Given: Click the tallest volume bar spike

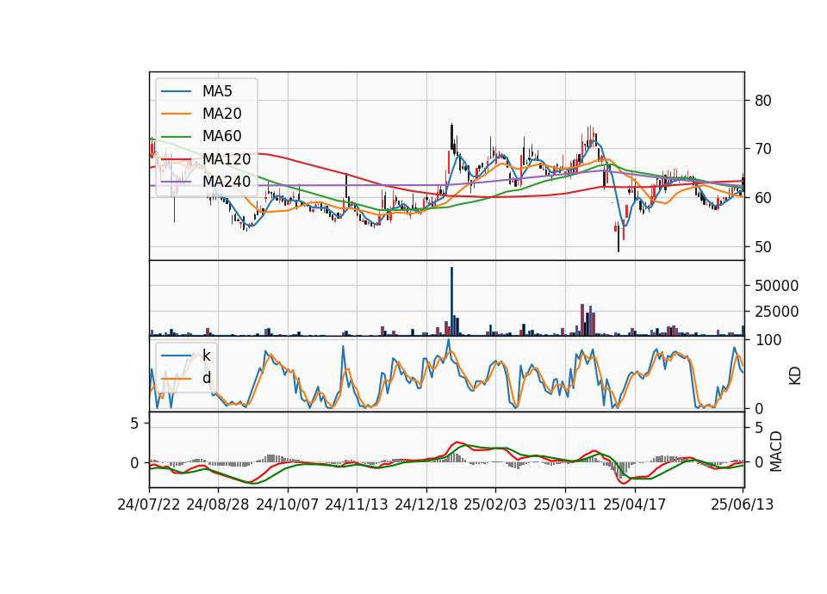Looking at the screenshot, I should coord(451,301).
